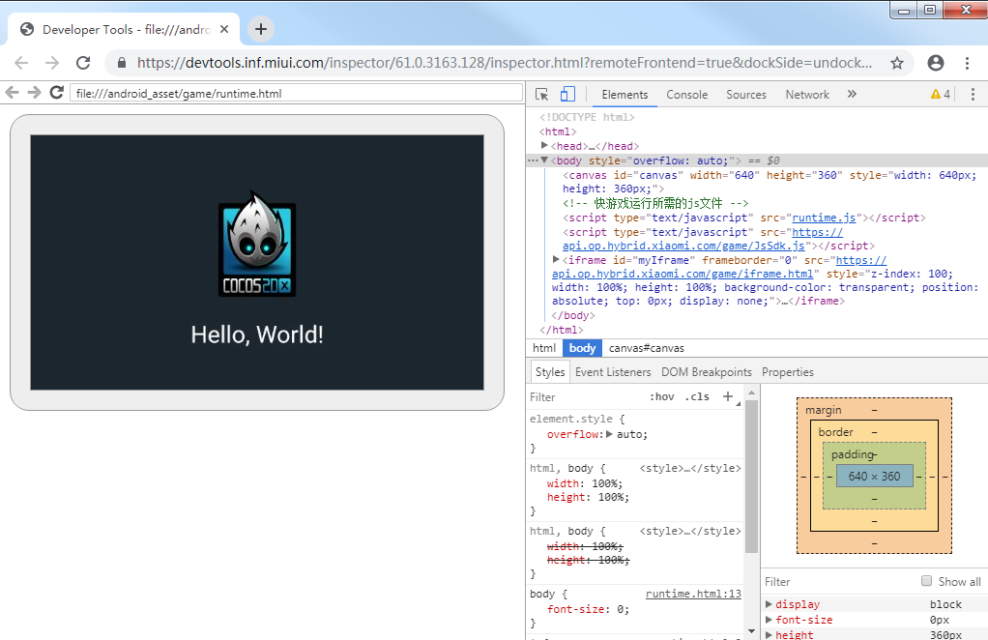The image size is (988, 640).
Task: Close the Developer Tools browser tab
Action: click(224, 29)
